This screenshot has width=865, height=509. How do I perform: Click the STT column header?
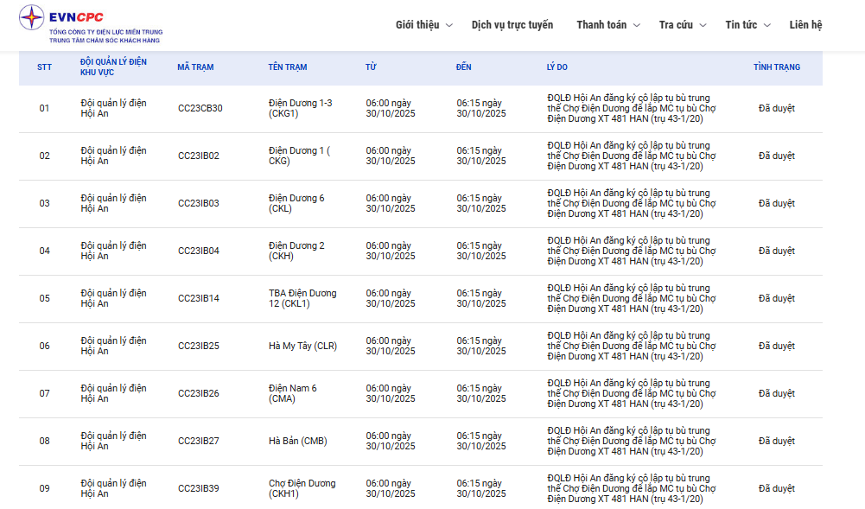click(x=44, y=67)
